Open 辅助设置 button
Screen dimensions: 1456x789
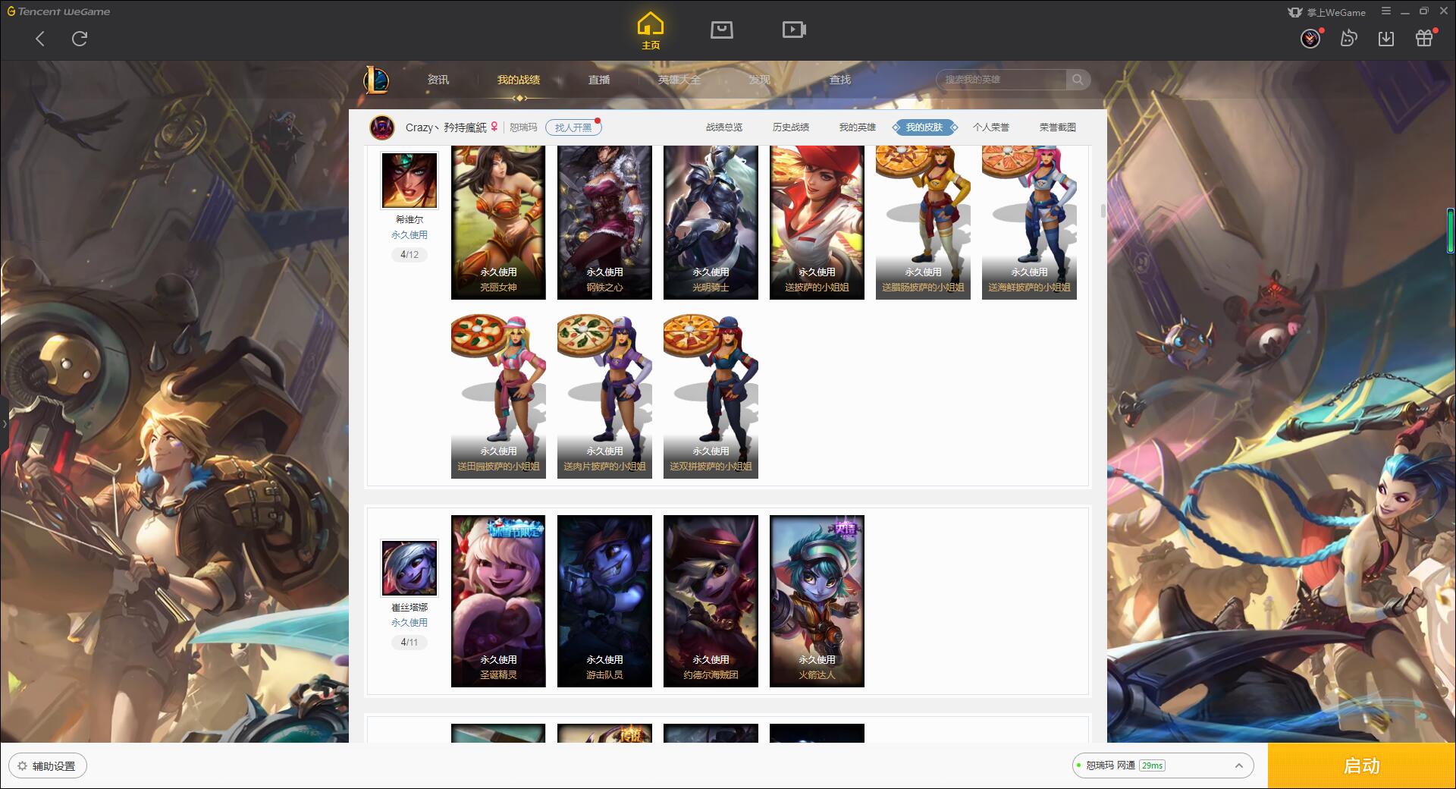[48, 766]
